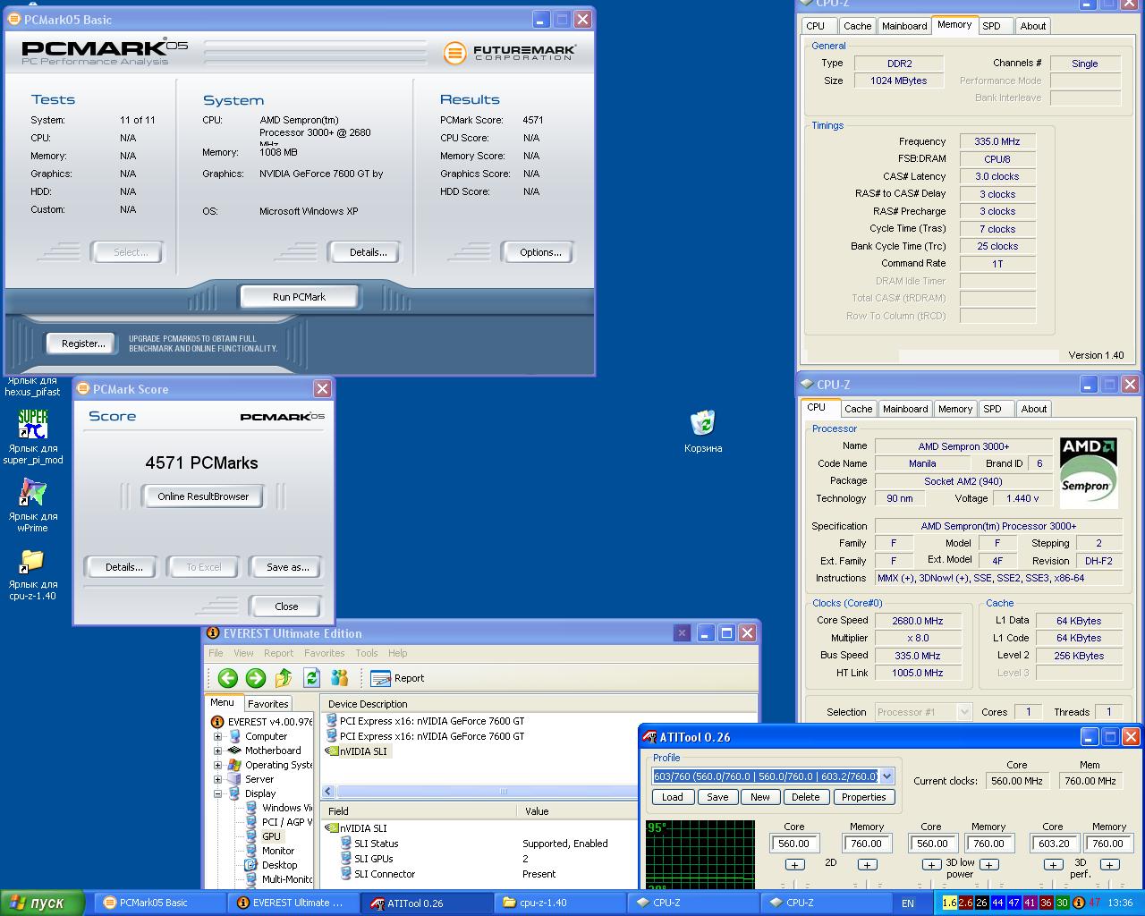Collapse the Display node in EVEREST's tree
Screen dimensions: 1145x916
tap(217, 794)
